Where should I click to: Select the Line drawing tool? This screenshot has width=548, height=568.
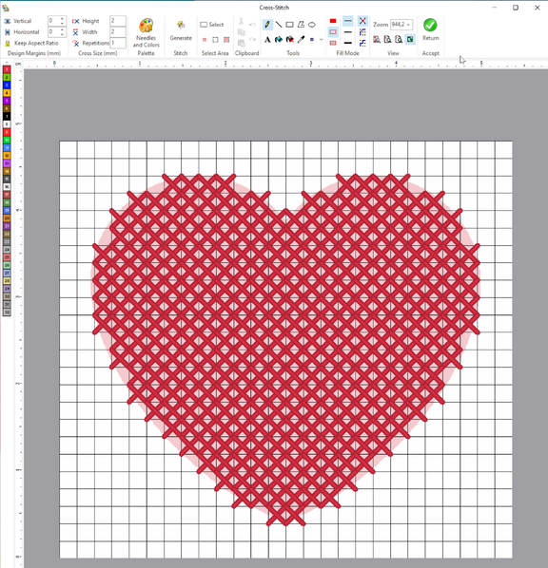tap(279, 25)
